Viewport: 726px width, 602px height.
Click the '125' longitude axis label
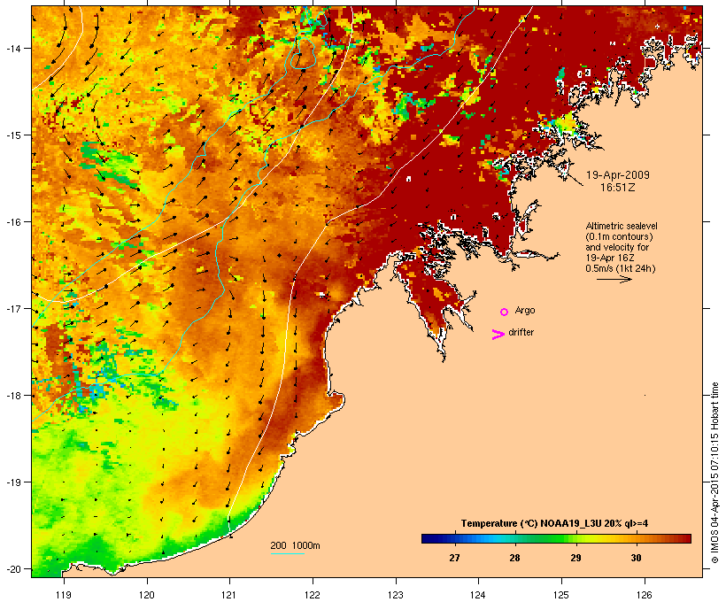click(561, 595)
